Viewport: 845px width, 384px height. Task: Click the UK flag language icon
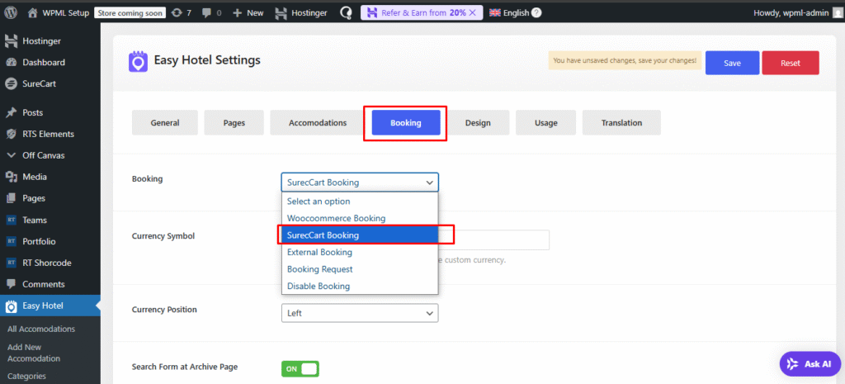coord(495,12)
